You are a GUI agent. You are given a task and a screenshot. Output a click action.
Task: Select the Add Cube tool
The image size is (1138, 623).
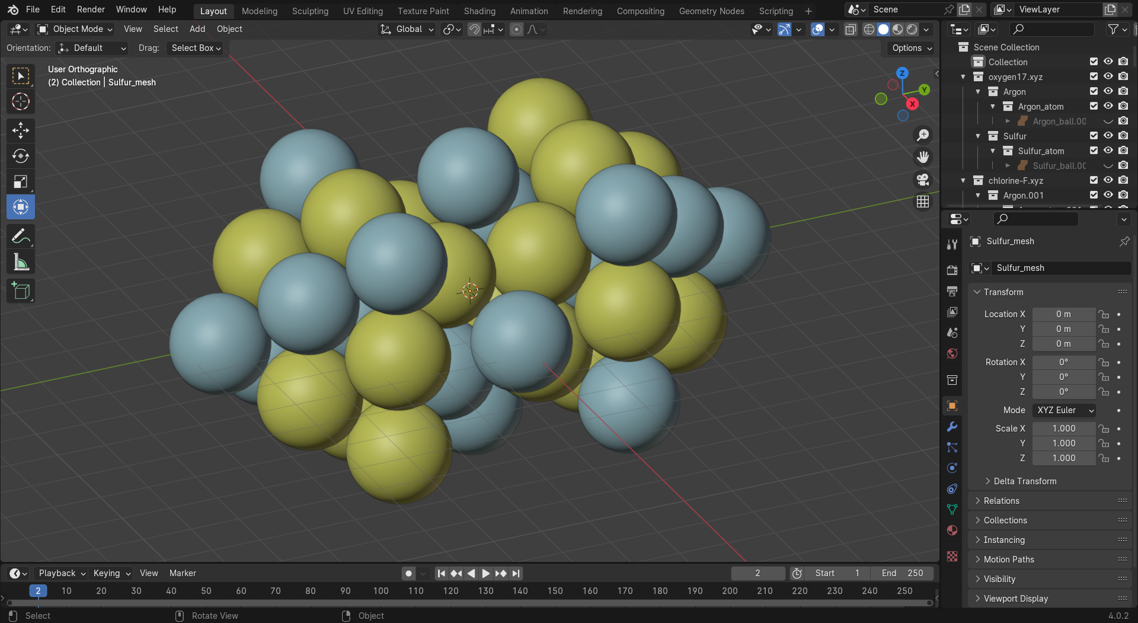21,290
